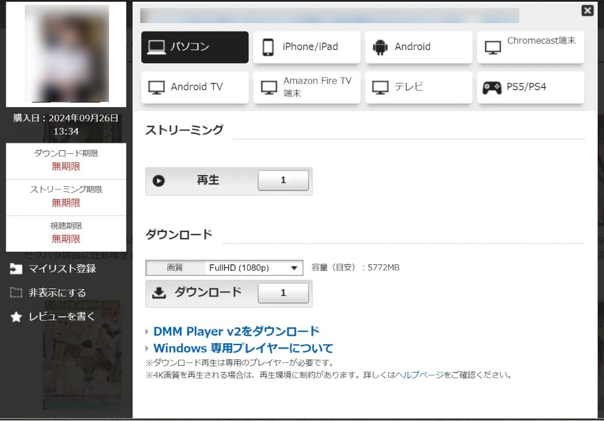
Task: Click the マイリスト登録 folder icon
Action: [16, 269]
